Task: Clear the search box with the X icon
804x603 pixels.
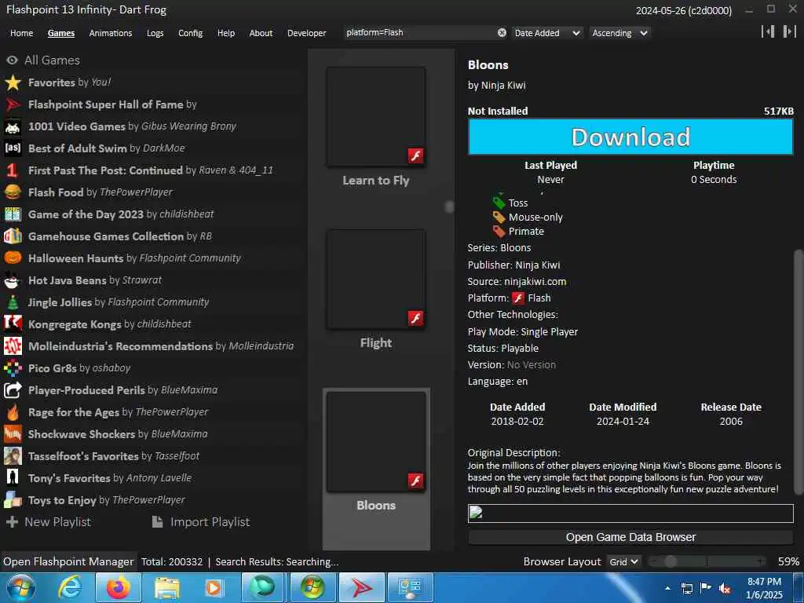Action: tap(502, 33)
